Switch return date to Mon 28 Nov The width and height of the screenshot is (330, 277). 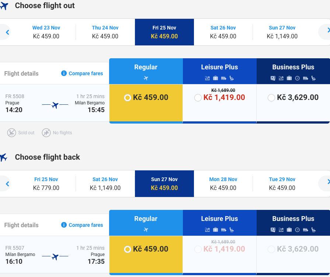(223, 184)
